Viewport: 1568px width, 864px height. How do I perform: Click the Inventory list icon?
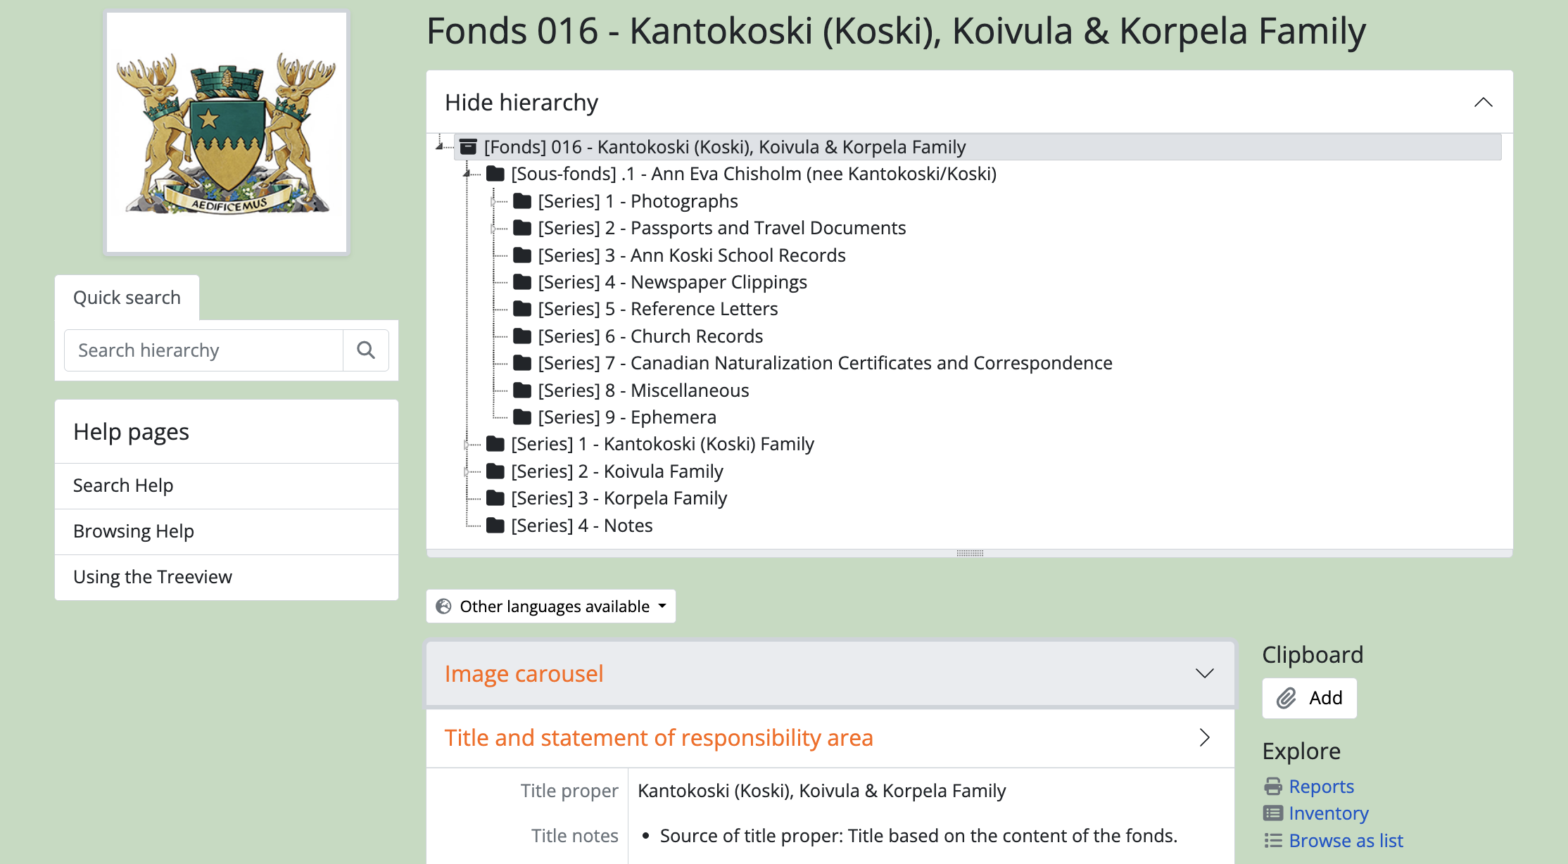[1273, 813]
